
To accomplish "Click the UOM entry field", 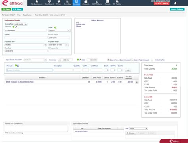I will (x=86, y=70).
